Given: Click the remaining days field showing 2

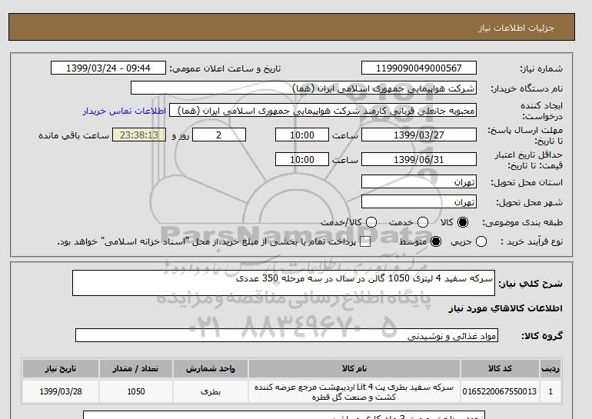Looking at the screenshot, I should (x=219, y=135).
